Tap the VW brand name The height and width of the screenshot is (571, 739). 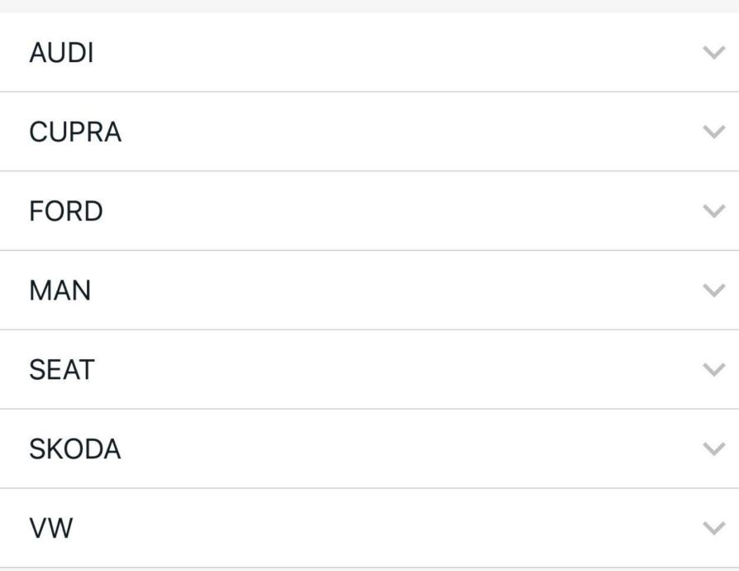pos(50,529)
